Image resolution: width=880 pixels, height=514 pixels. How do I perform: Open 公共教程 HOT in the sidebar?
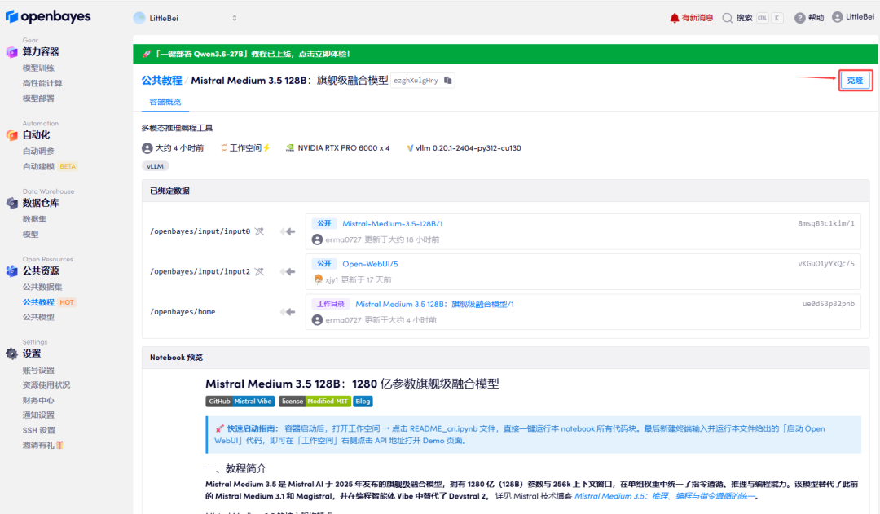point(49,302)
